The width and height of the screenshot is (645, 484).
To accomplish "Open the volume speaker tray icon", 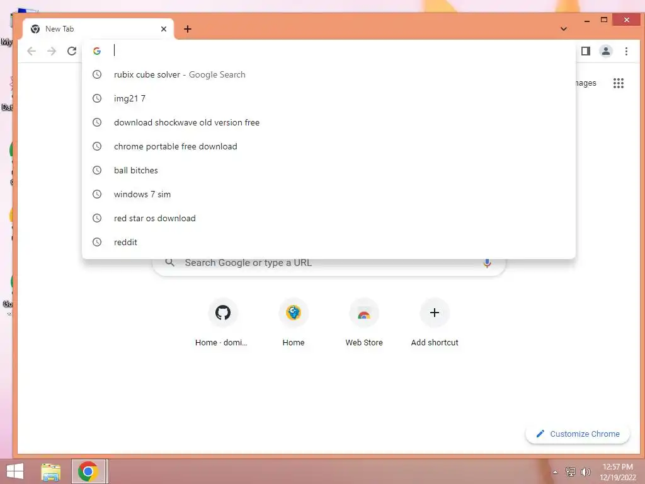I will (x=585, y=471).
